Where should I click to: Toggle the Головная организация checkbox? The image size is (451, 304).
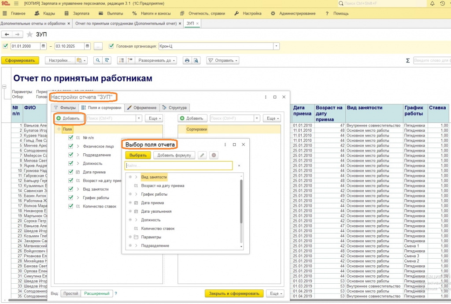(x=111, y=46)
